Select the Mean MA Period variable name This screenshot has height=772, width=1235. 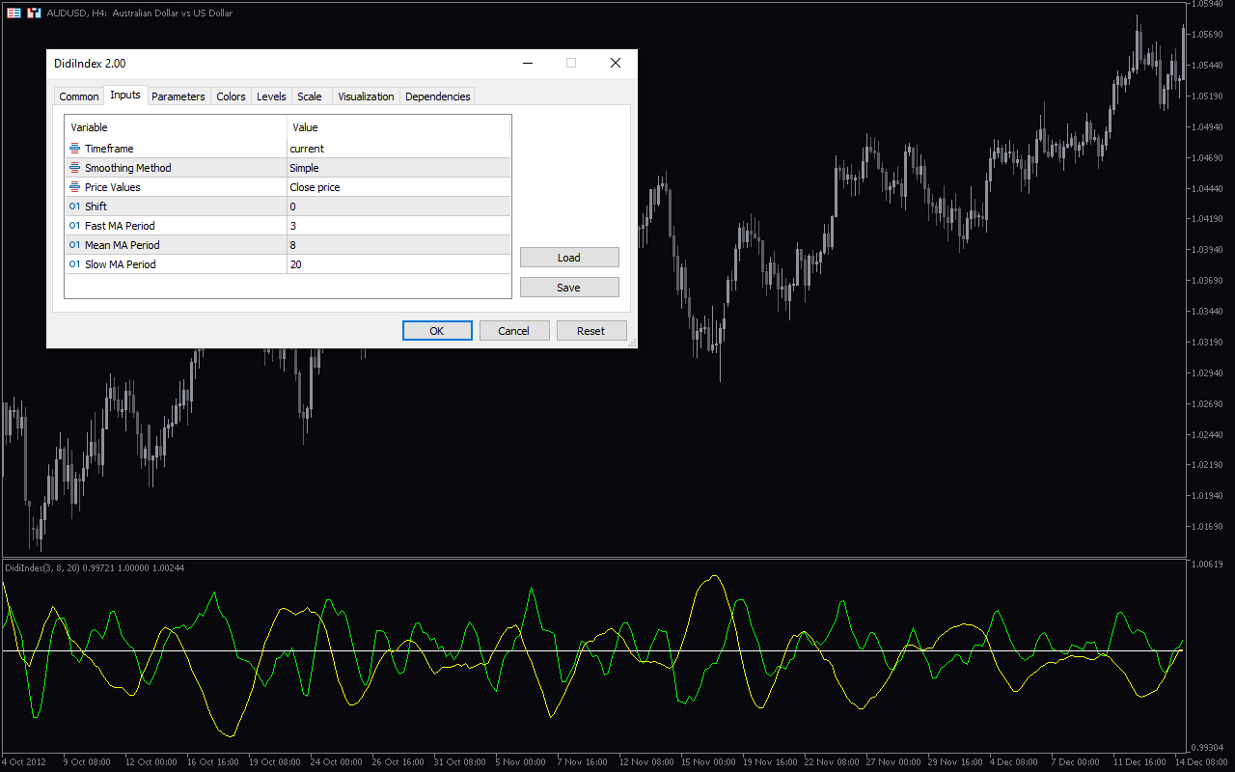pos(123,245)
